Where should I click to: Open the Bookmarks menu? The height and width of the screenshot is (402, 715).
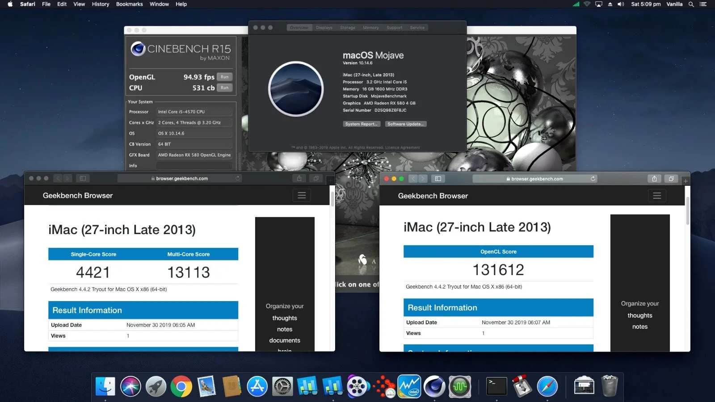(x=130, y=4)
